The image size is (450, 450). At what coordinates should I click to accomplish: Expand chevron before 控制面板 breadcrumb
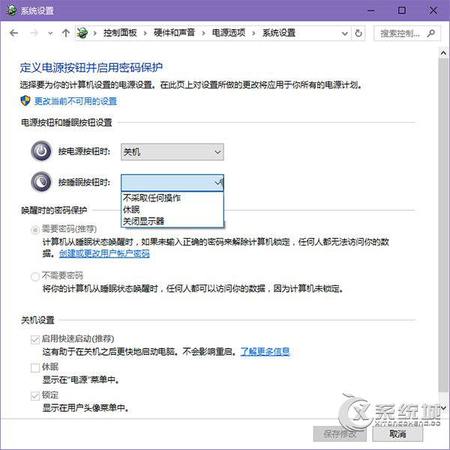point(95,33)
